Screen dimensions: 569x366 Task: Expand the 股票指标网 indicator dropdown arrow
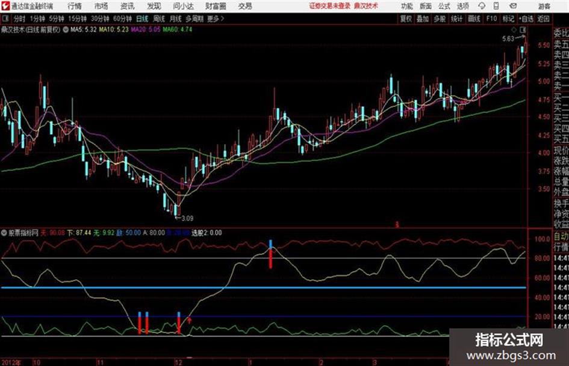[x=4, y=233]
